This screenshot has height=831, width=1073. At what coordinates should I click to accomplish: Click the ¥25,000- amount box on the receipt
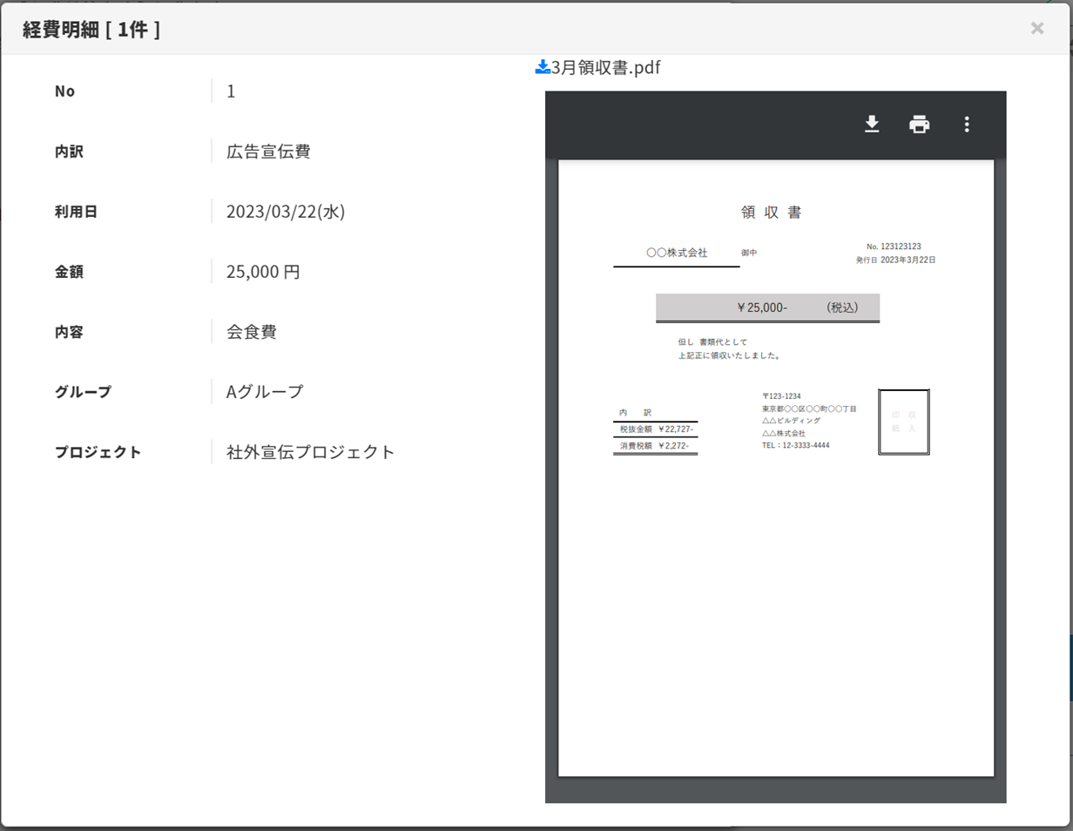[x=767, y=307]
